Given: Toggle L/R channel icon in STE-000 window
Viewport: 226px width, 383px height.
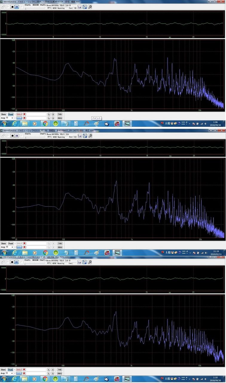Looking at the screenshot, I should (x=80, y=136).
